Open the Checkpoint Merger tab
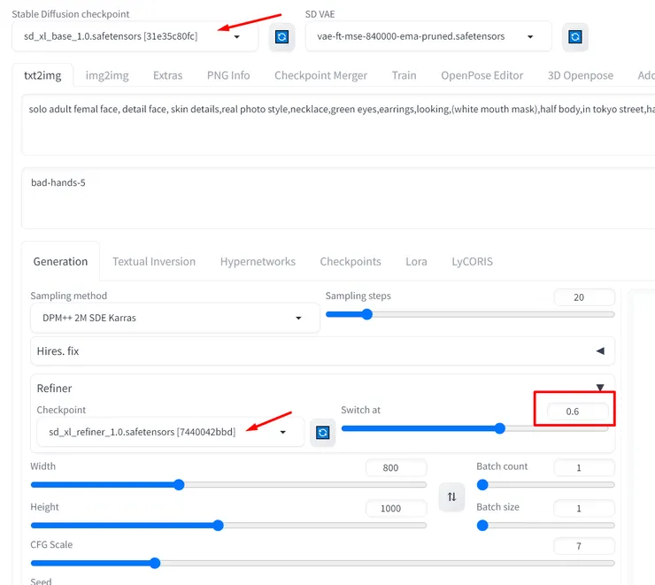 tap(320, 75)
